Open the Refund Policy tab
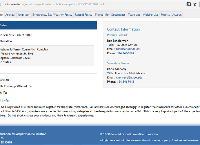 (x=83, y=14)
